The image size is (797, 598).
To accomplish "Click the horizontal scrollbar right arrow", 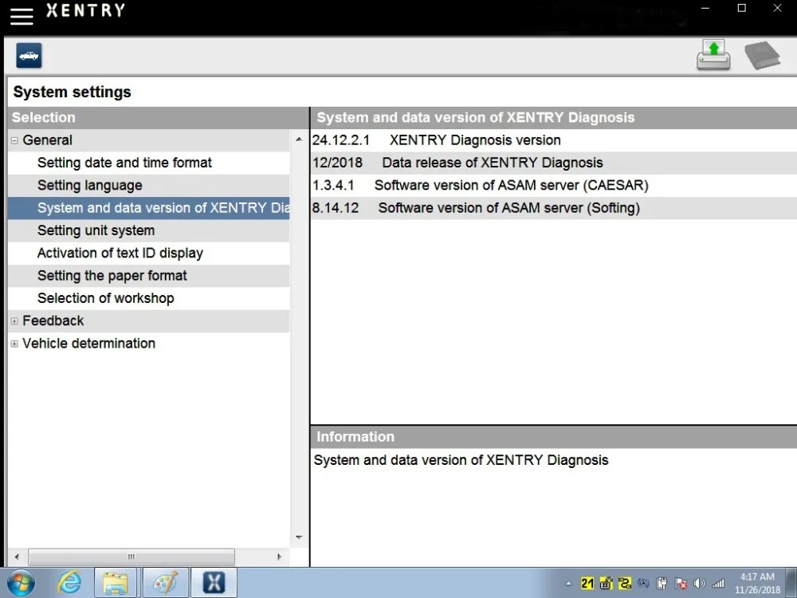I will [x=279, y=557].
